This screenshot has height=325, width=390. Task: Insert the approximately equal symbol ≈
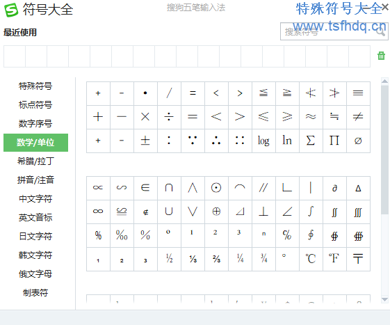click(x=311, y=117)
